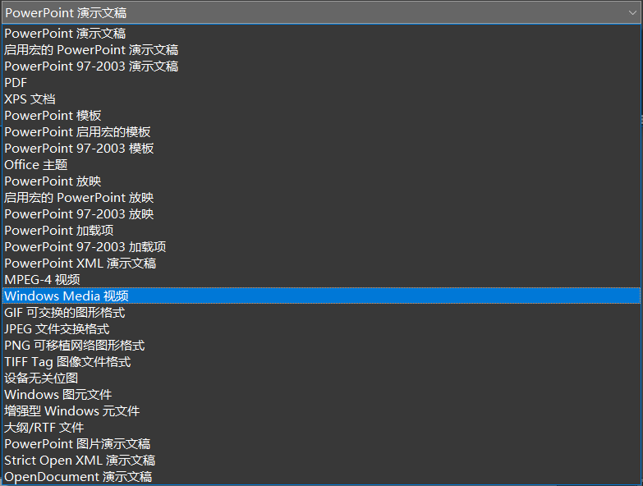Pick Windows Media 视频 entry
This screenshot has height=486, width=643.
(321, 296)
